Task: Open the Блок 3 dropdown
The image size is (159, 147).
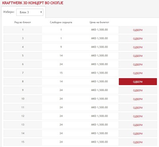Action: (30, 12)
